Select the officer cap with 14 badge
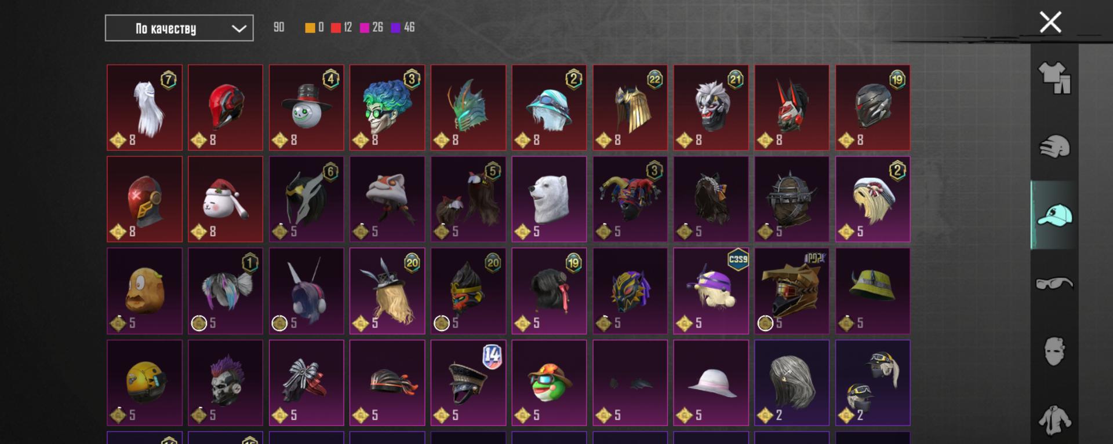This screenshot has width=1113, height=444. click(x=468, y=383)
